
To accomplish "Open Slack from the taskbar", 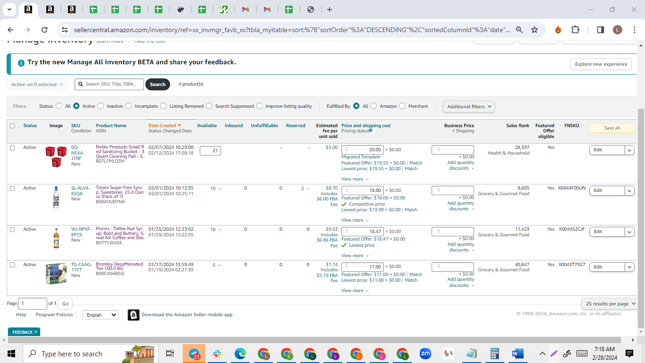I will tap(217, 354).
